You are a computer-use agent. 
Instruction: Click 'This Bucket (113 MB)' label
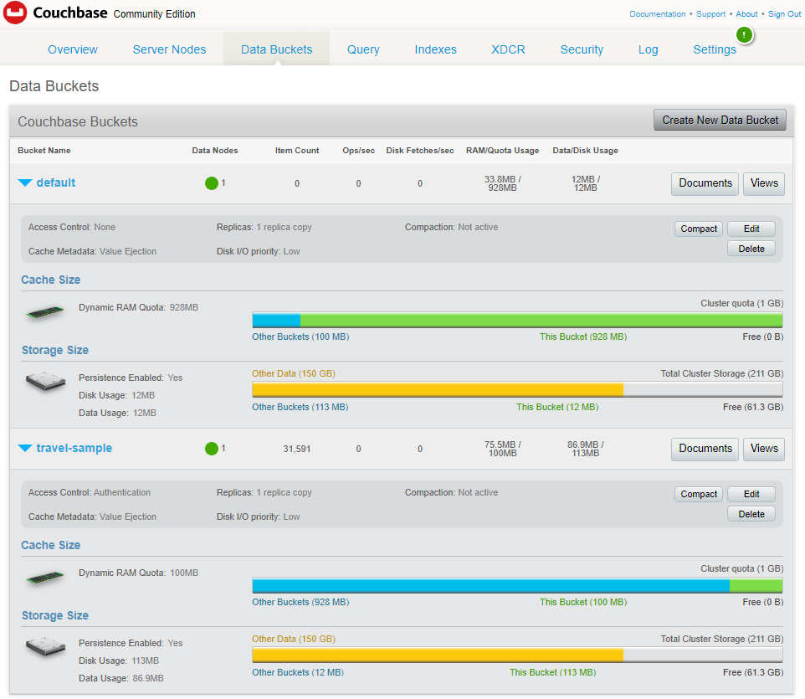coord(553,672)
